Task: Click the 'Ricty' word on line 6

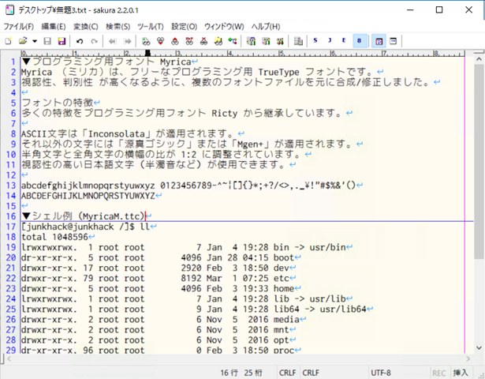Action: [x=225, y=114]
